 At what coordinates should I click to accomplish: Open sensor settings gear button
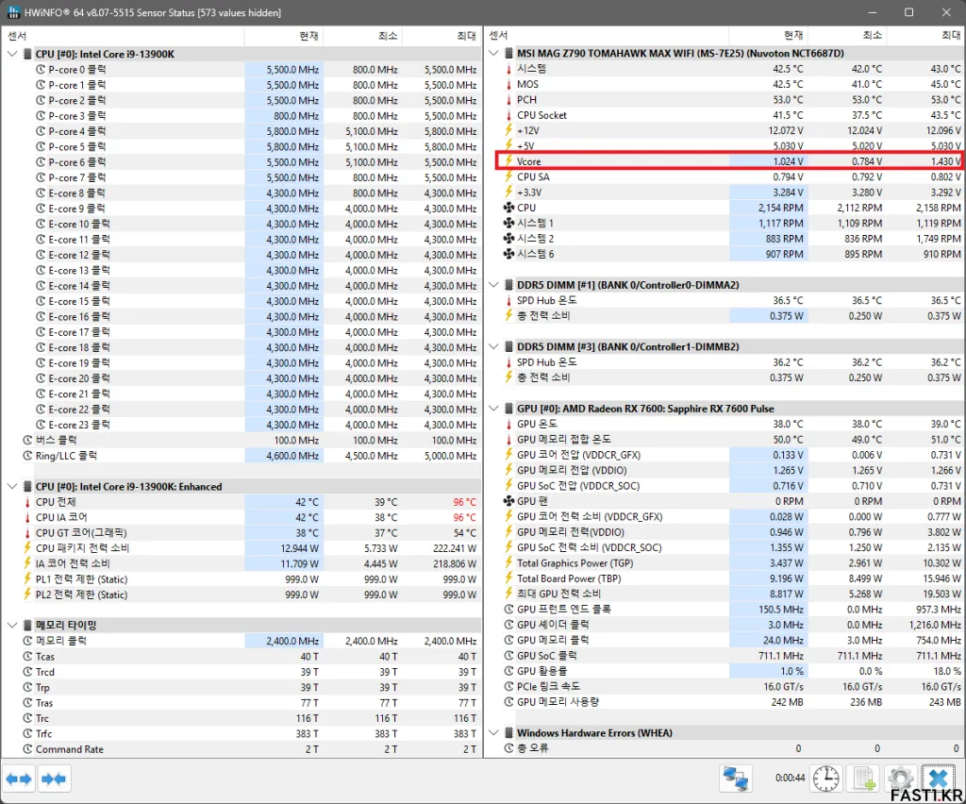pyautogui.click(x=899, y=779)
